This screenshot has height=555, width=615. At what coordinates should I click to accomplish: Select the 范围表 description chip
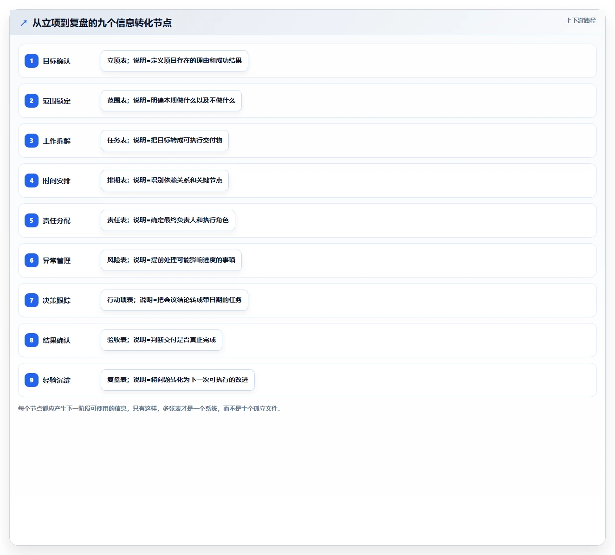[171, 101]
